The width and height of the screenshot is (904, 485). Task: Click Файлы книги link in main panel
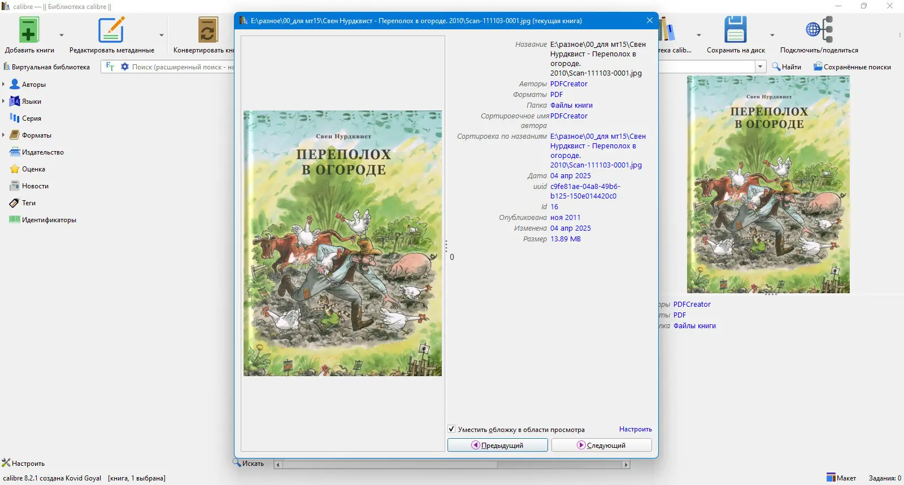[x=694, y=326]
